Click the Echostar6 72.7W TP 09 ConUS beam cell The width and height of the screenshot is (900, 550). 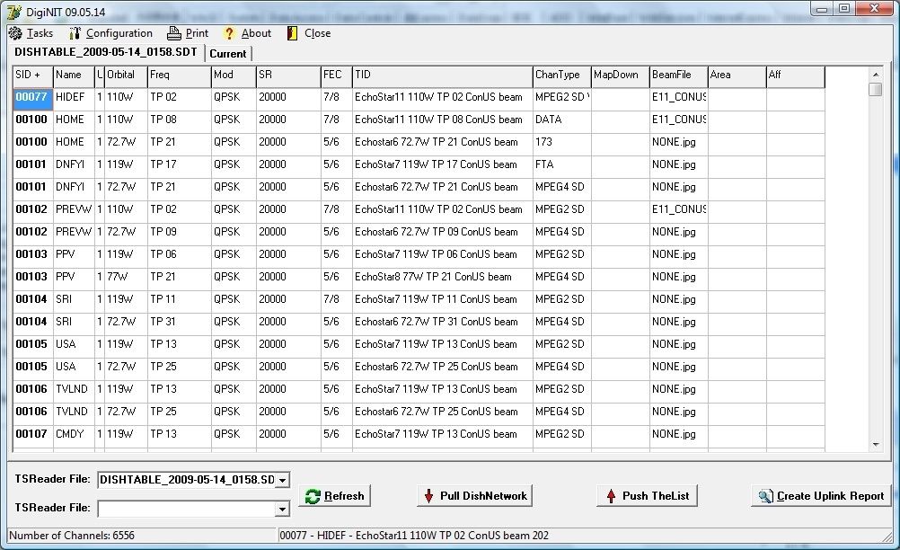(x=443, y=233)
